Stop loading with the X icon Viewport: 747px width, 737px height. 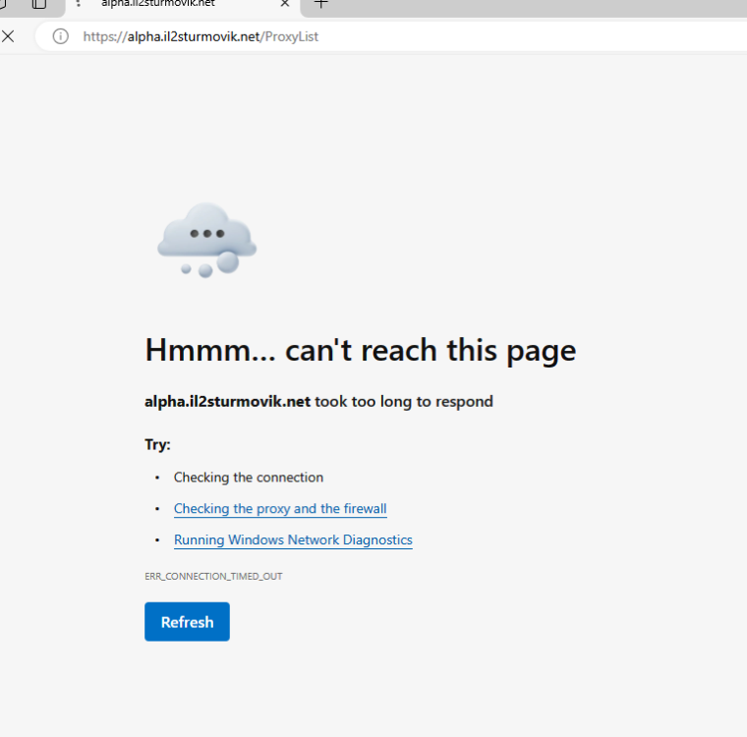pos(8,36)
